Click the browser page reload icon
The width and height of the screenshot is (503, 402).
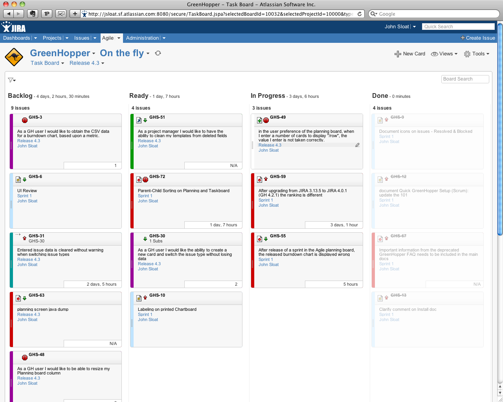point(359,14)
